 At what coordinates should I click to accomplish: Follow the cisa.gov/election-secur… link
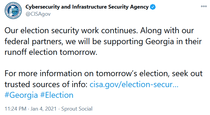tap(134, 84)
